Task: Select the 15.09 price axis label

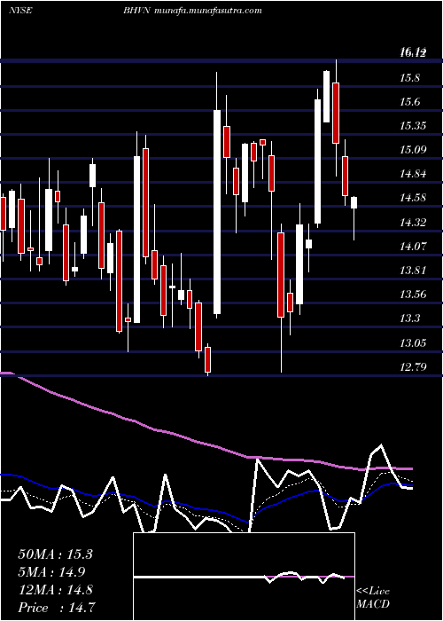Action: 413,150
